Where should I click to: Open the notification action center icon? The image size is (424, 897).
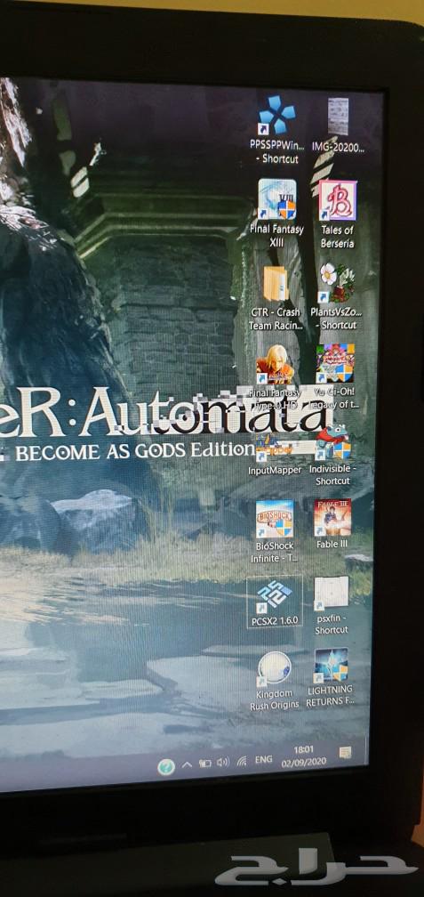pos(345,753)
